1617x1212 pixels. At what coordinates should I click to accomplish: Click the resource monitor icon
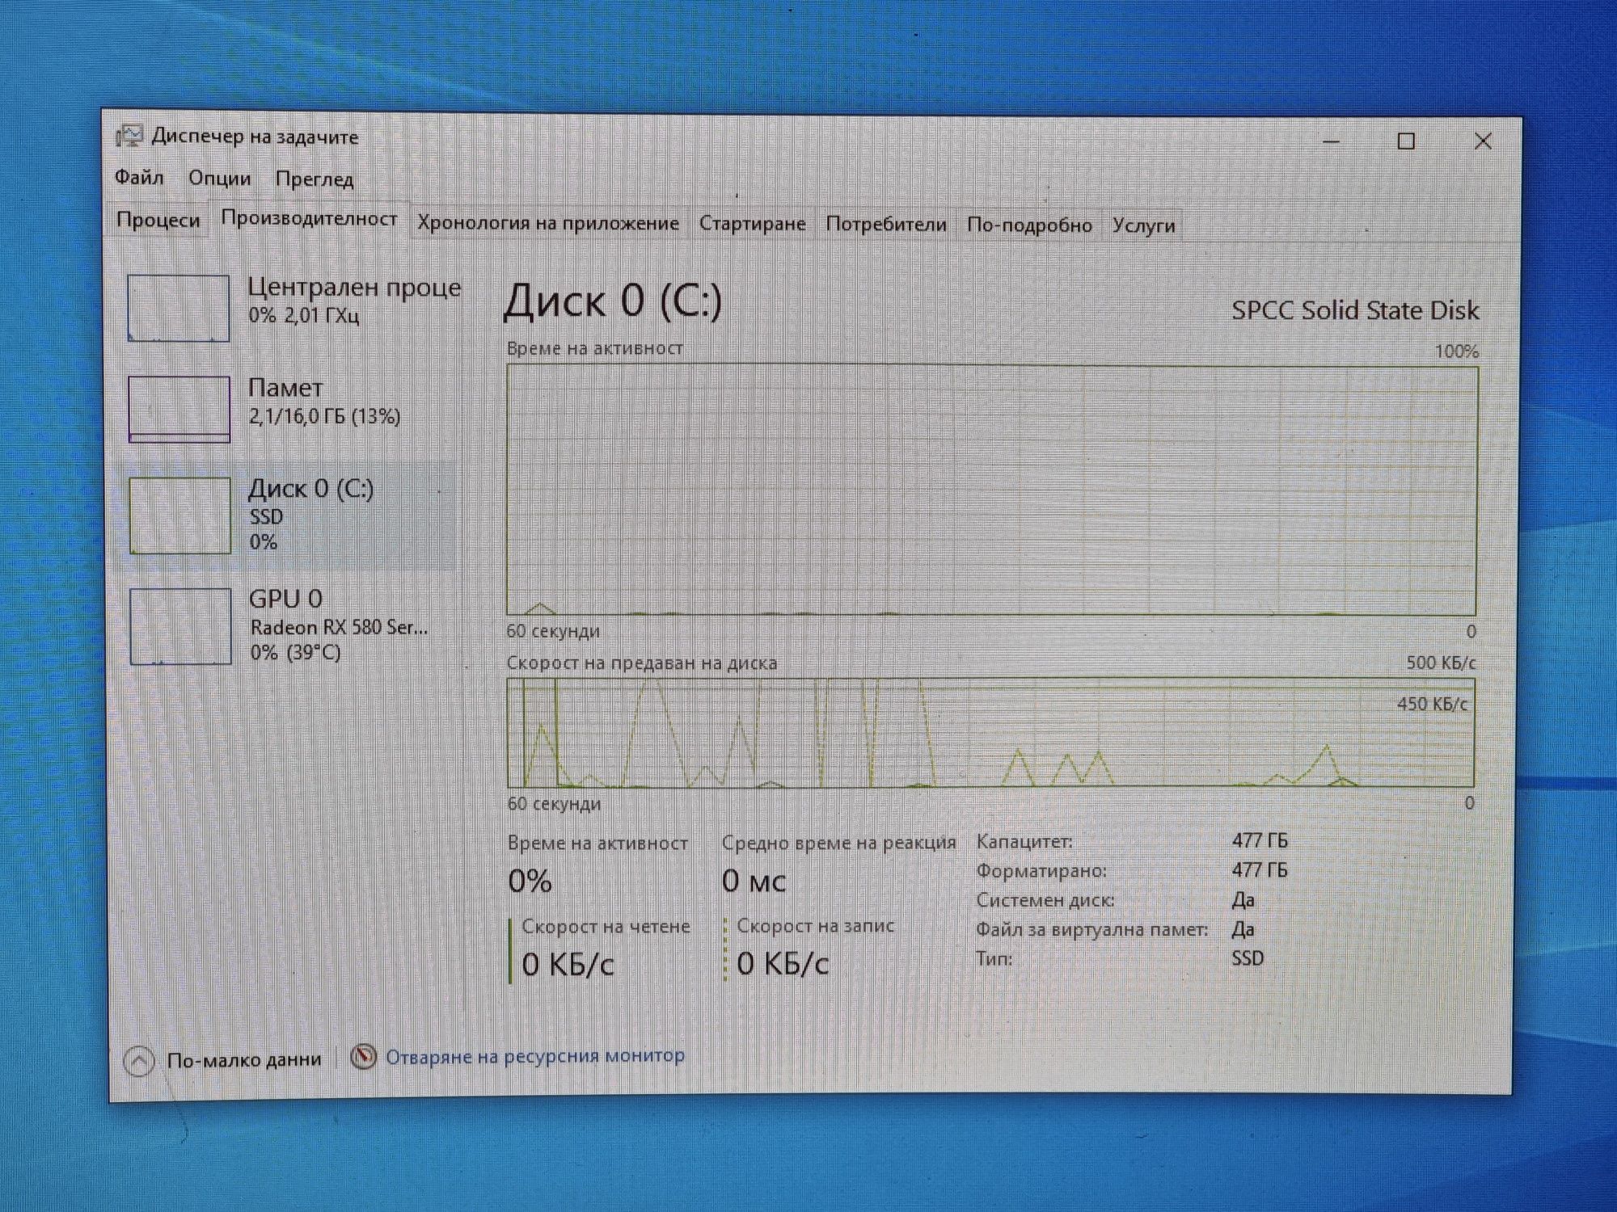363,1056
